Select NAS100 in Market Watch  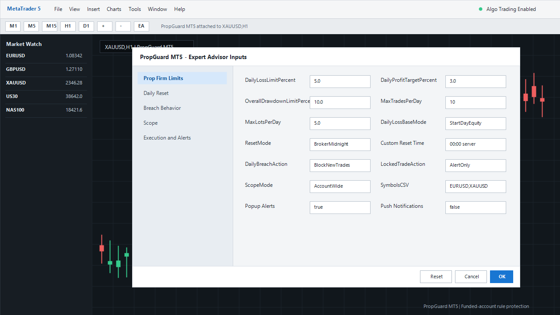(46, 110)
